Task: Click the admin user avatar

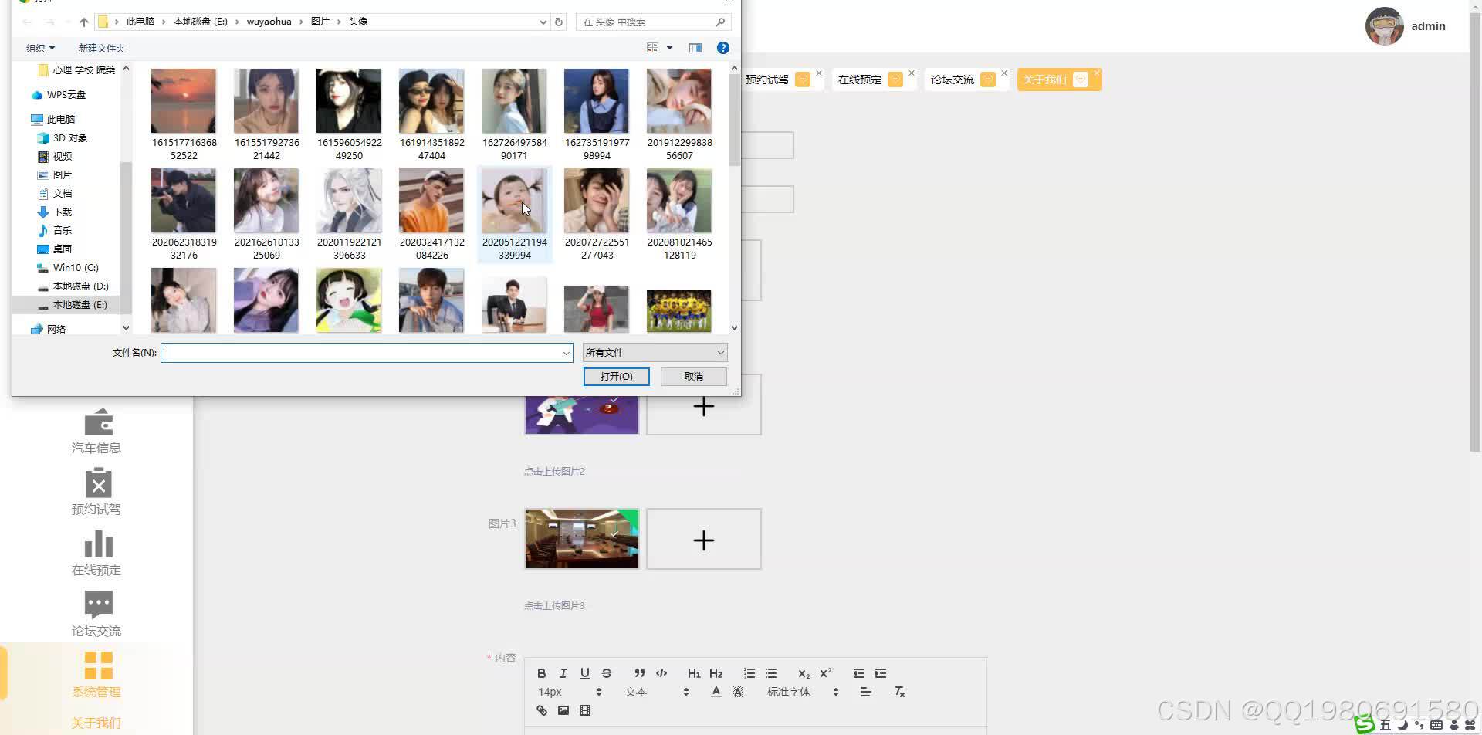Action: coord(1384,26)
